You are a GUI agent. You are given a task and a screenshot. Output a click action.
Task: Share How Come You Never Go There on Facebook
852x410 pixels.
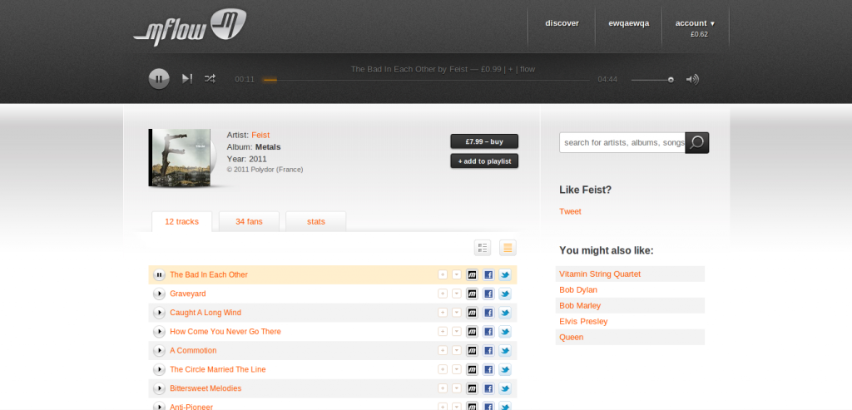[x=488, y=332]
